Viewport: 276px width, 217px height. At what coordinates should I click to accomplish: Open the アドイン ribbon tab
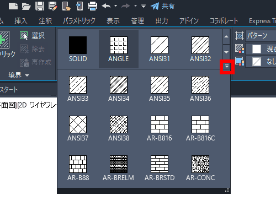point(189,21)
